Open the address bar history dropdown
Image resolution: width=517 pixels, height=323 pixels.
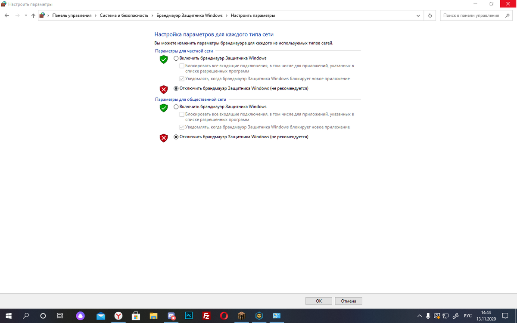(x=419, y=16)
